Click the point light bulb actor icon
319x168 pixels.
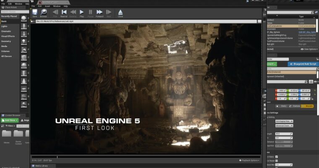pos(24,42)
